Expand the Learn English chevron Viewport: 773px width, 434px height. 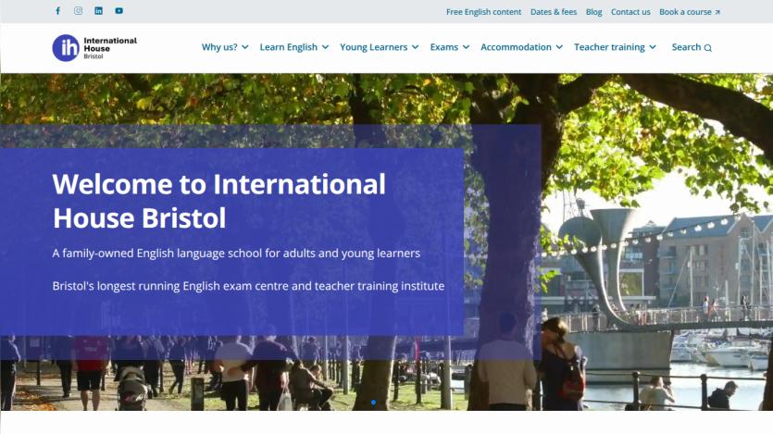(x=325, y=47)
